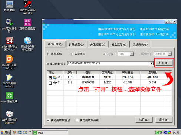The image size is (181, 135).
Task: Click the 序号 column header
Action: [x=70, y=72]
